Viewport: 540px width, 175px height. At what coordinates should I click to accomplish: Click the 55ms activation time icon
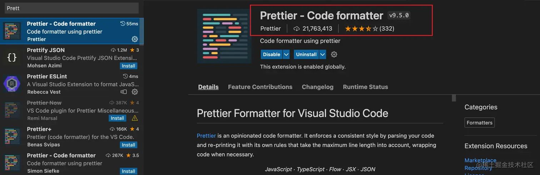tap(123, 24)
